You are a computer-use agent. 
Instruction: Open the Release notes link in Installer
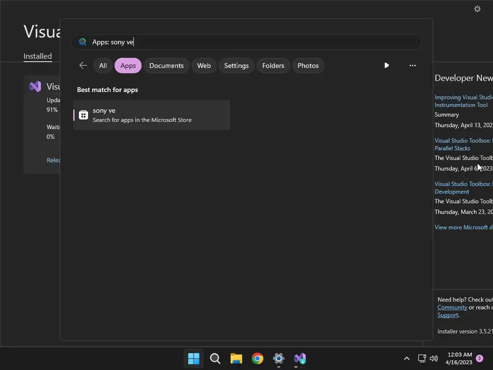coord(53,160)
